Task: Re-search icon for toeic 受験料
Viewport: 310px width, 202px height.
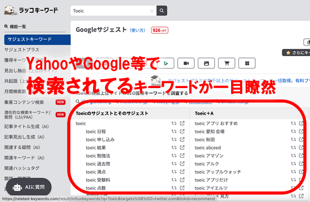Action: 174,180
